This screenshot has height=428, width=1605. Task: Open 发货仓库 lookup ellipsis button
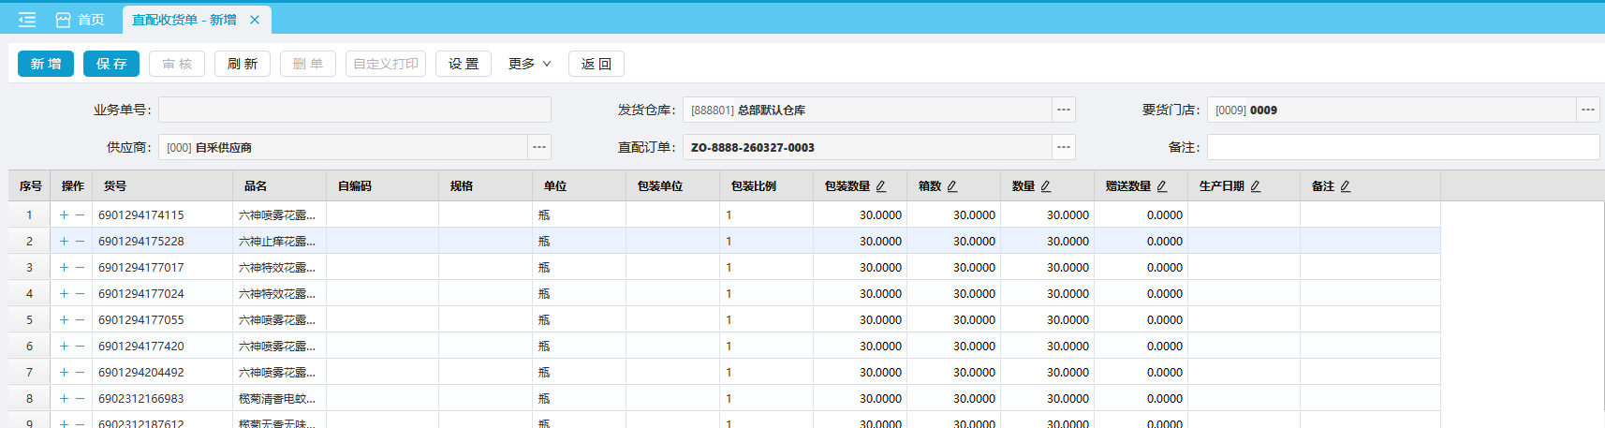1064,110
